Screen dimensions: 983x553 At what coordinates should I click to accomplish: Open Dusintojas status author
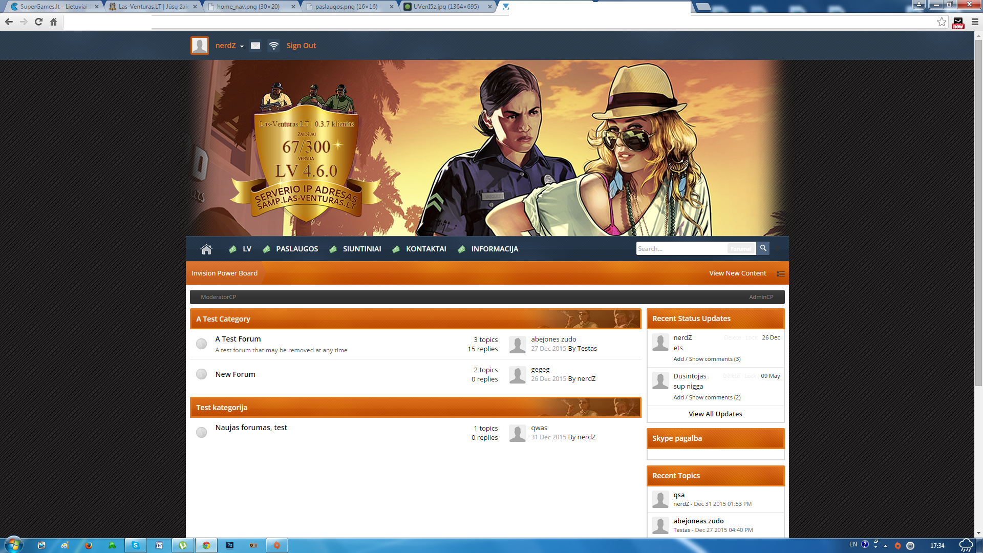click(690, 376)
